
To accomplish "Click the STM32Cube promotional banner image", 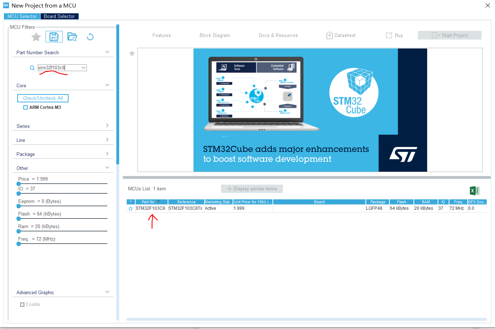I will point(310,110).
